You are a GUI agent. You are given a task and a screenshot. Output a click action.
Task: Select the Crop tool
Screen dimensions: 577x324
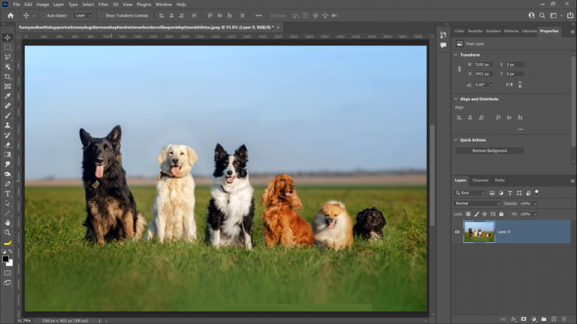click(8, 76)
